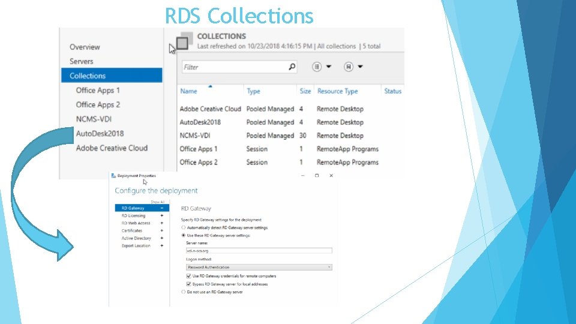Expand the RD Licensing section

161,215
